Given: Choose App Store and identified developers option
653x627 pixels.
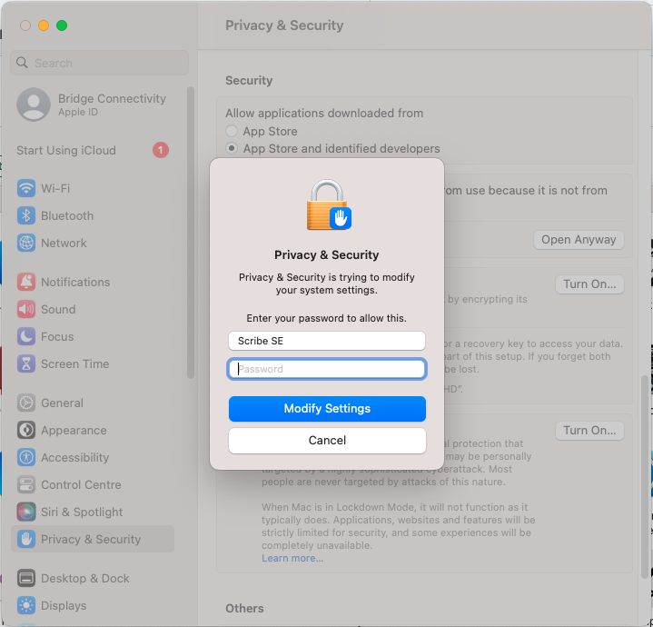Looking at the screenshot, I should coord(233,149).
